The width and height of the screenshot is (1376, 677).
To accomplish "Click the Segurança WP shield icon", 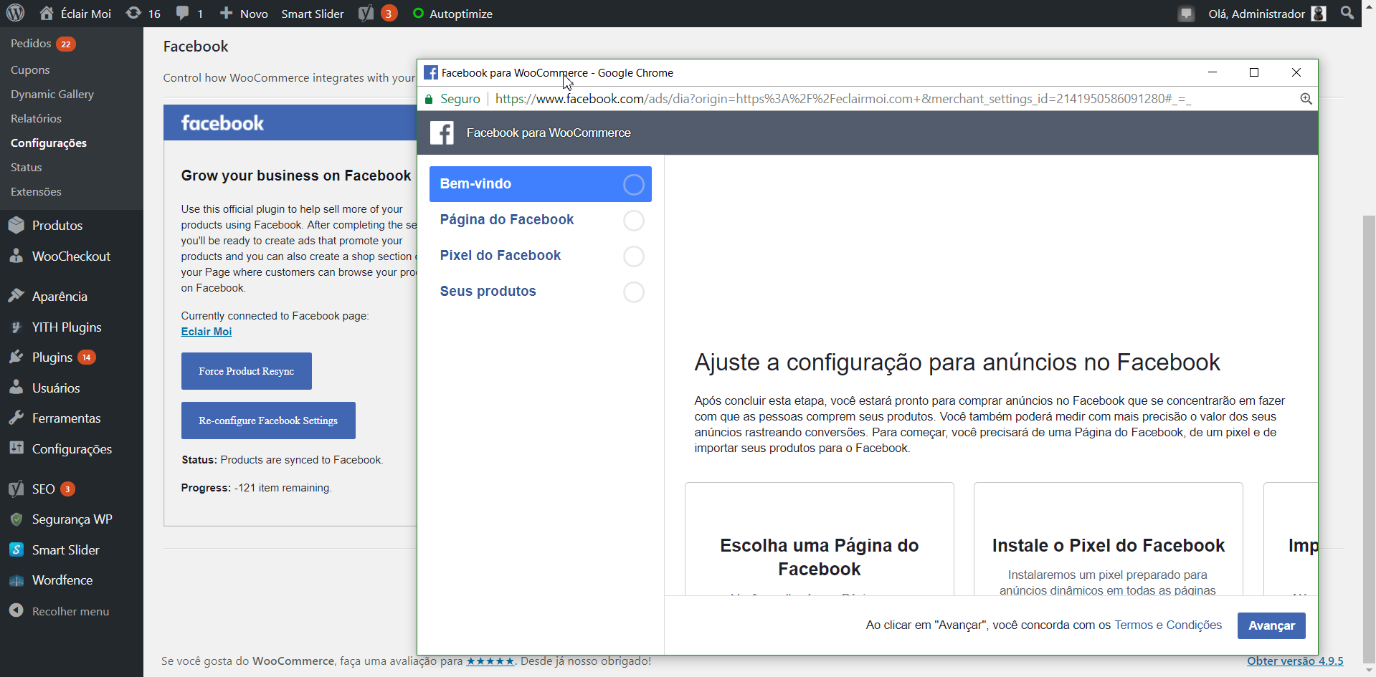I will coord(16,519).
